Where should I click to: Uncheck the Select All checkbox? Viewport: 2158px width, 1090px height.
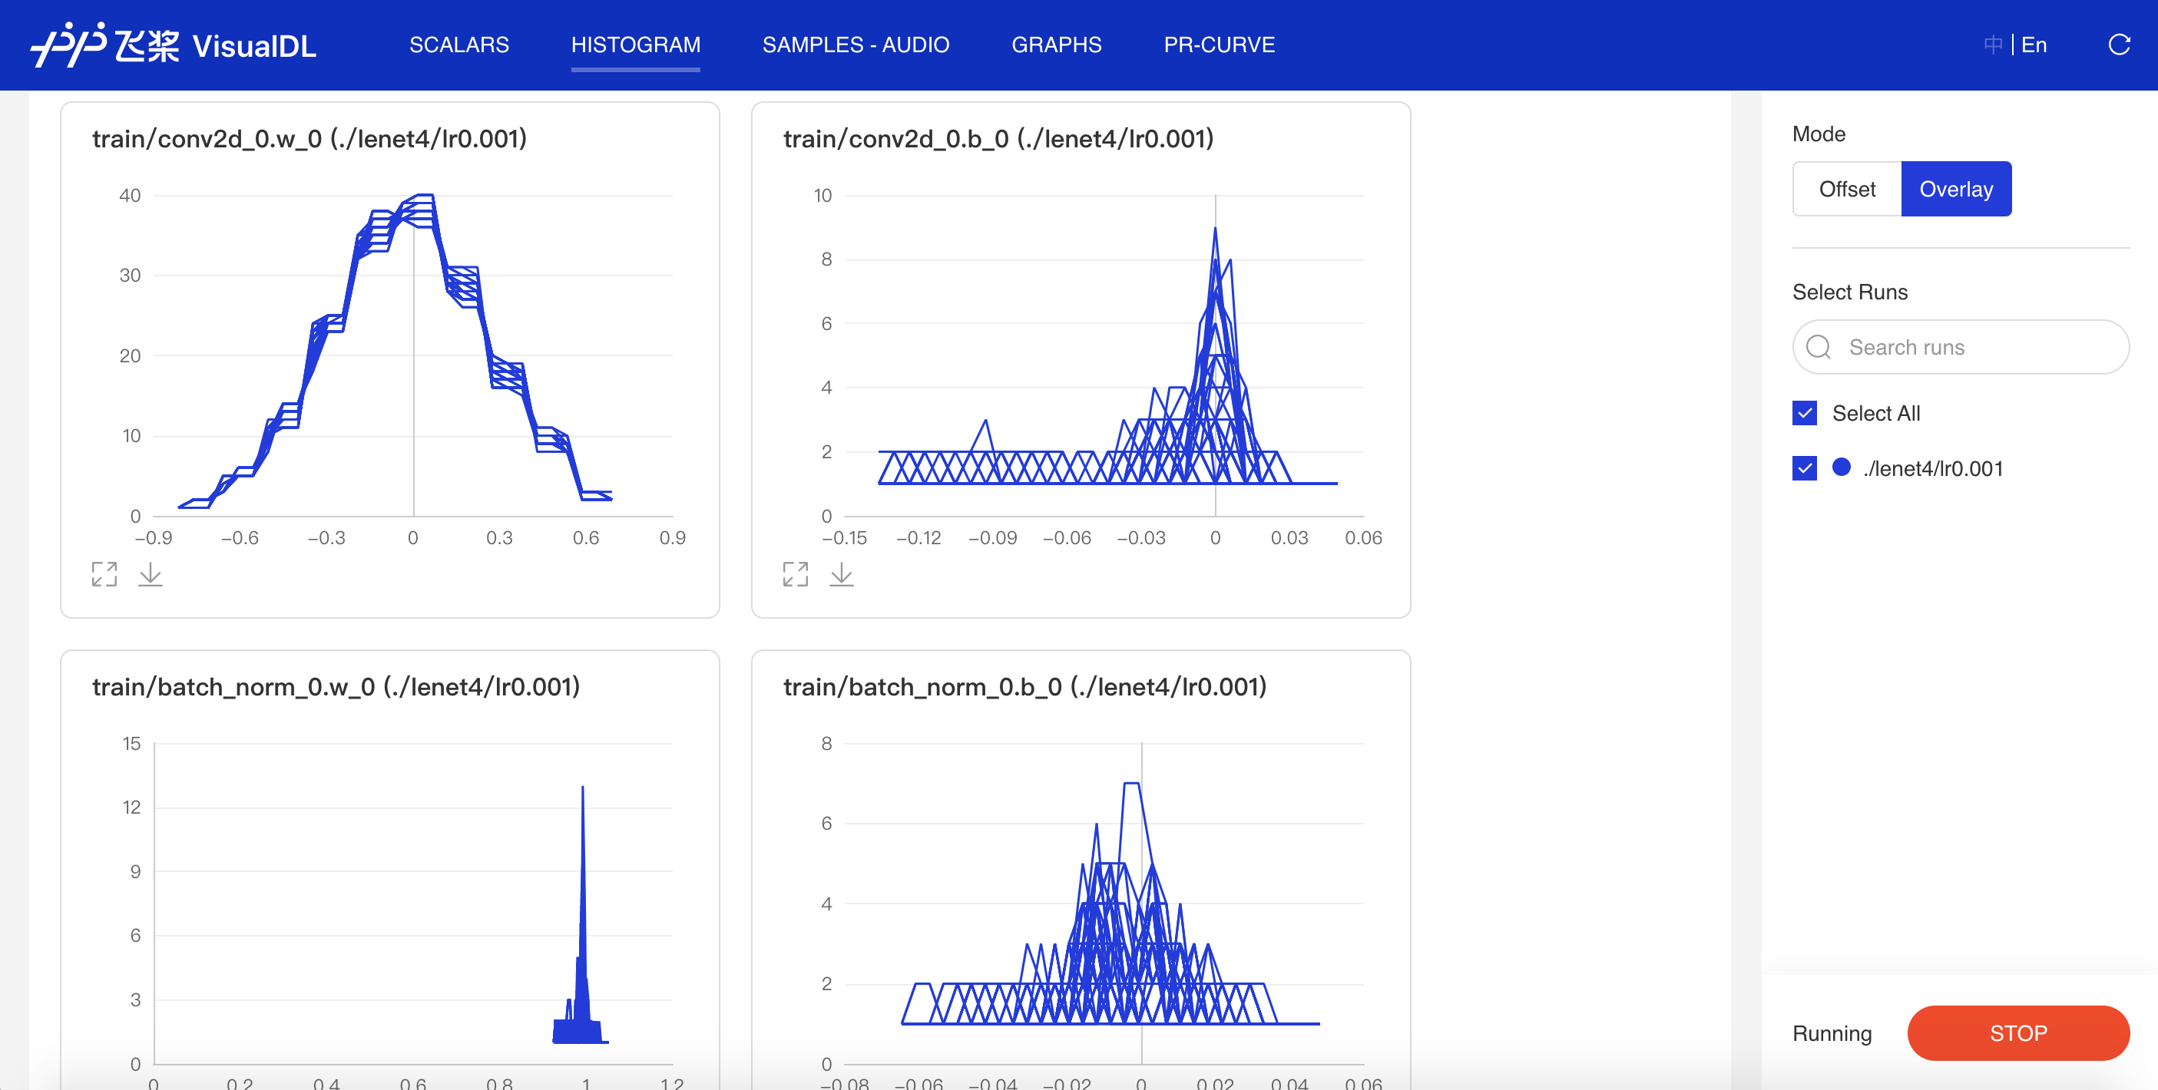pyautogui.click(x=1805, y=414)
